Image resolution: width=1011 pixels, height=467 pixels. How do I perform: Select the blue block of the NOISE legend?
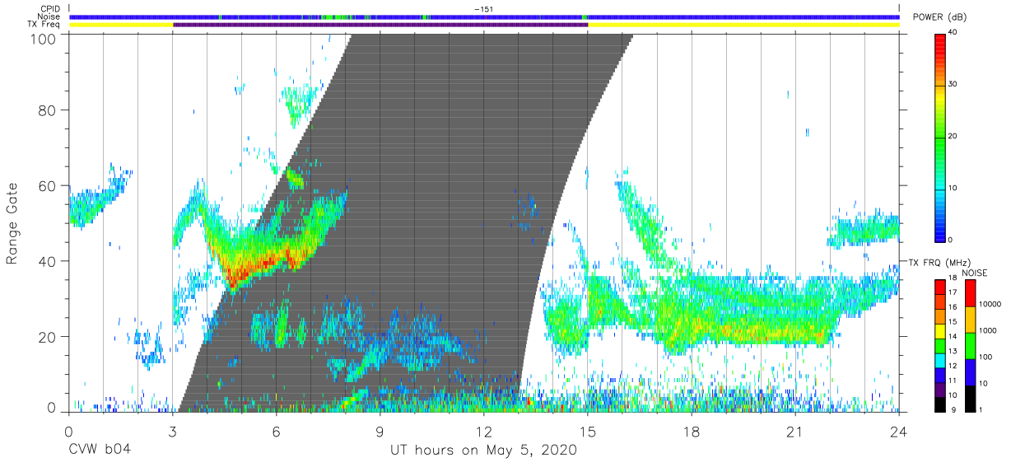point(970,371)
